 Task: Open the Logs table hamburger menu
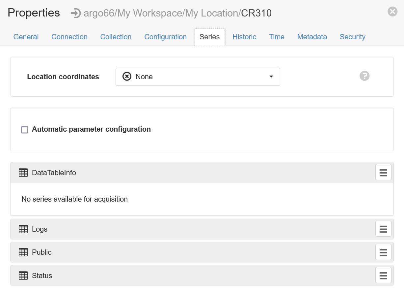pyautogui.click(x=383, y=229)
